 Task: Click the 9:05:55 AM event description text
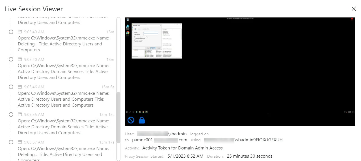(x=64, y=127)
